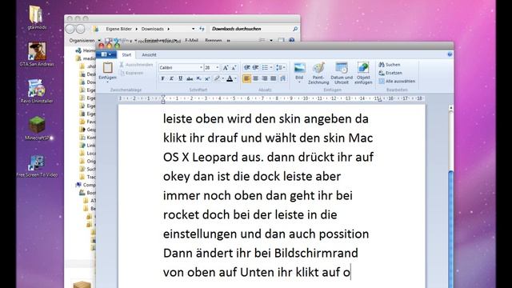Toggle strikethrough formatting
The image size is (512, 288).
click(x=190, y=78)
